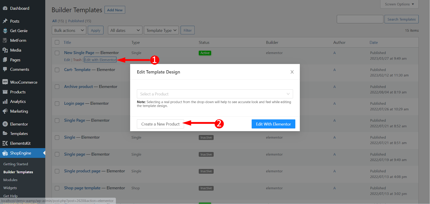
Task: Open Getting Started submenu item
Action: (x=16, y=164)
